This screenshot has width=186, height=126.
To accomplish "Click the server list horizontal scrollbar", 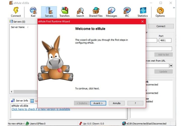I will 25,91.
